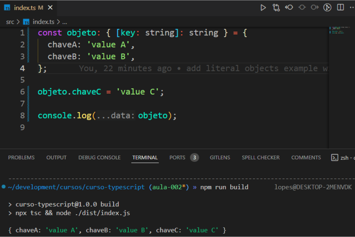Click src folder in breadcrumb

click(10, 22)
